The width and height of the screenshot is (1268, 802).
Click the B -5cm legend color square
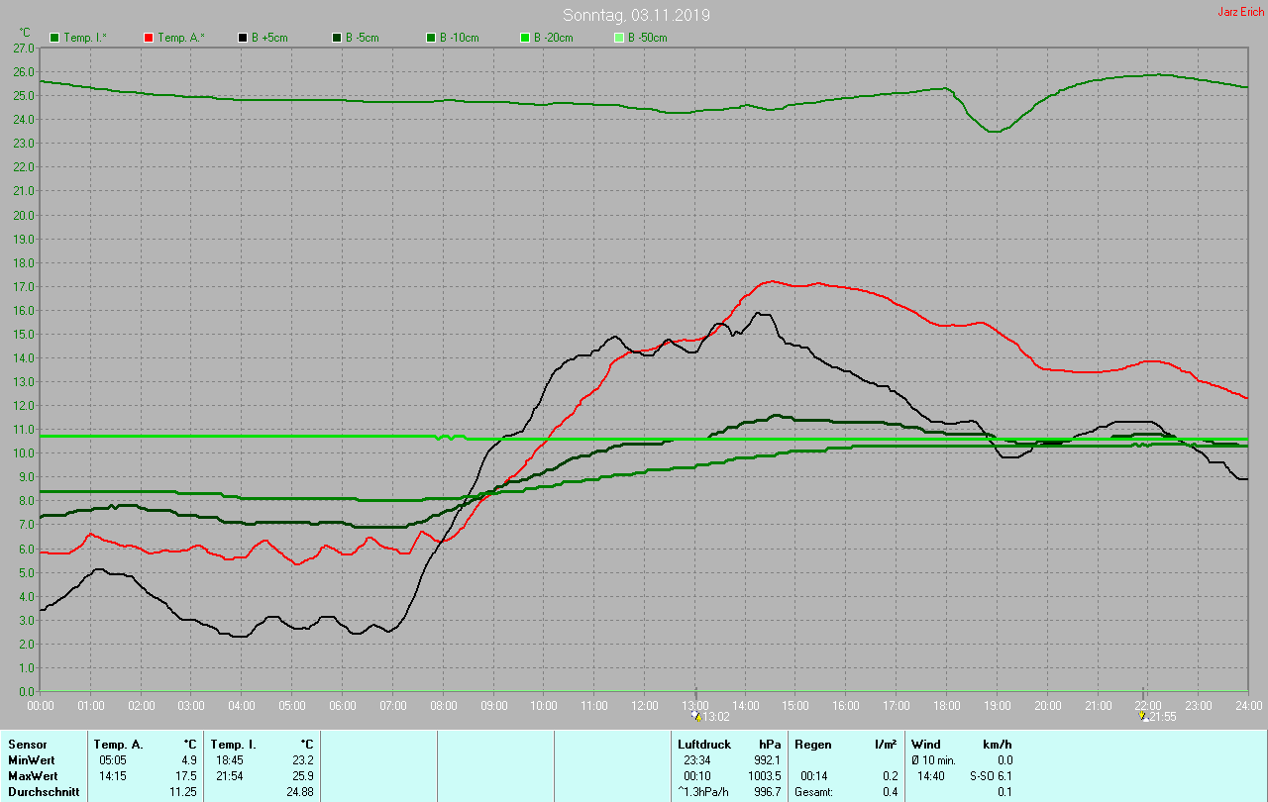click(x=337, y=38)
